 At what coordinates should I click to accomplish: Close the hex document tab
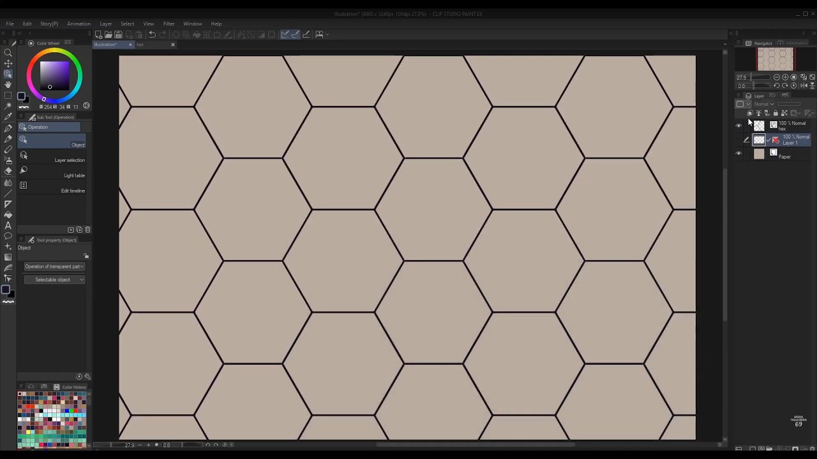(172, 45)
